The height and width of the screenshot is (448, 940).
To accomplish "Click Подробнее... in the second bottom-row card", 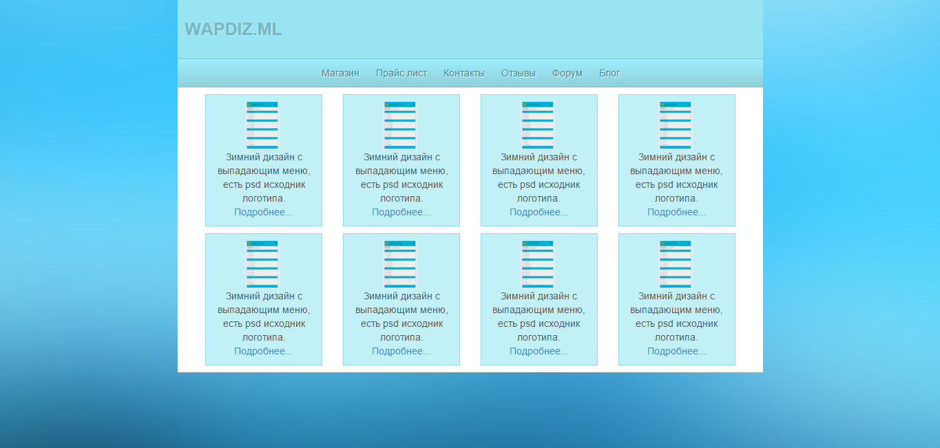I will [x=401, y=351].
